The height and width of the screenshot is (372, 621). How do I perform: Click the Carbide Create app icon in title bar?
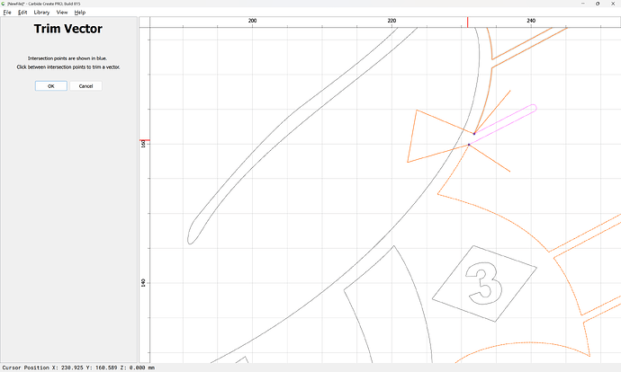tap(4, 4)
